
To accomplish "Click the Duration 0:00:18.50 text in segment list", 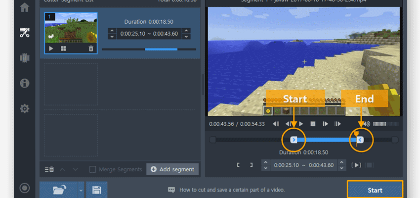I will pos(149,21).
